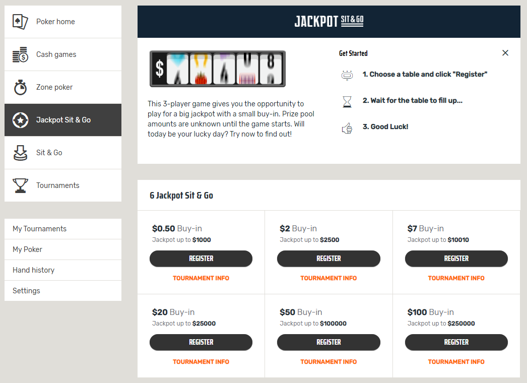Register for the $0.50 Buy-in jackpot
The image size is (527, 383).
(201, 259)
